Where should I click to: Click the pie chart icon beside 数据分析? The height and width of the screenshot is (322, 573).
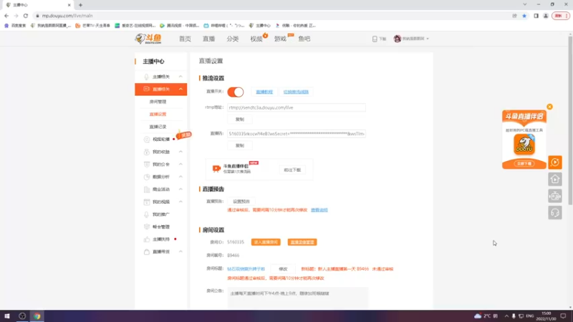[x=147, y=177]
